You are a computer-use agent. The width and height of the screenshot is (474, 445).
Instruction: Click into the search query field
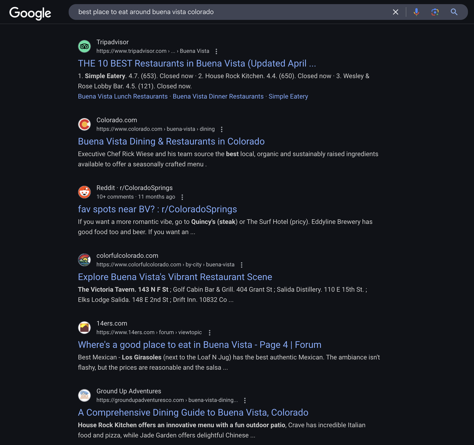[230, 12]
